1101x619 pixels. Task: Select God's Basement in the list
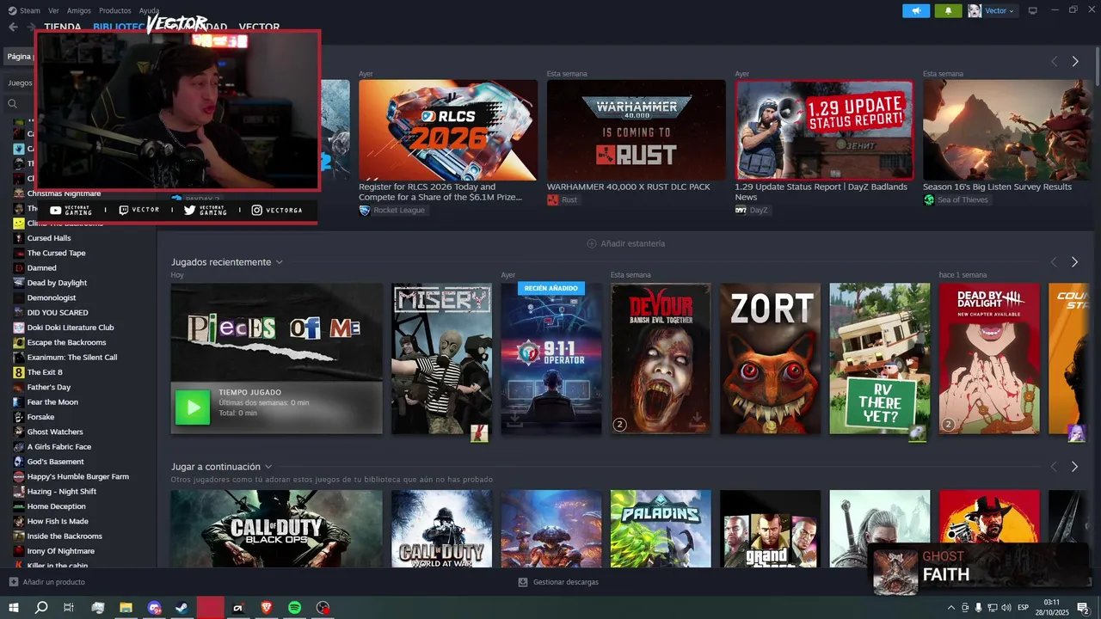click(x=56, y=462)
